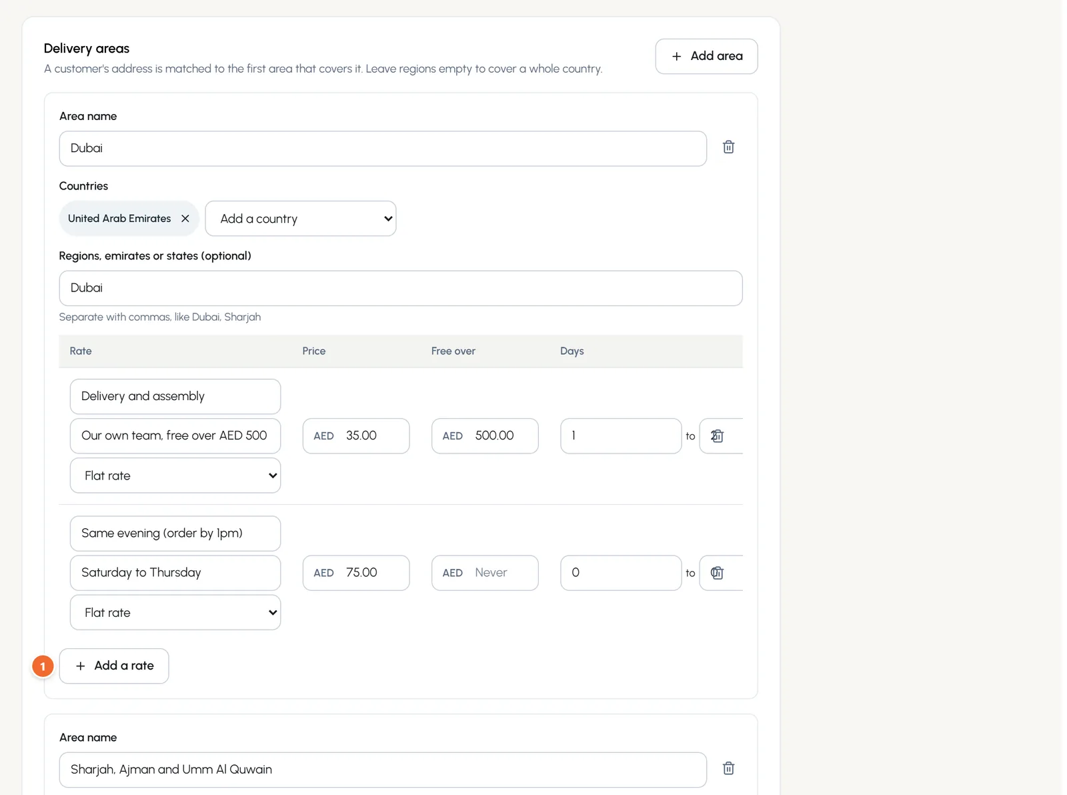Viewport: 1067px width, 795px height.
Task: Edit minimum days field showing 0
Action: pyautogui.click(x=621, y=572)
